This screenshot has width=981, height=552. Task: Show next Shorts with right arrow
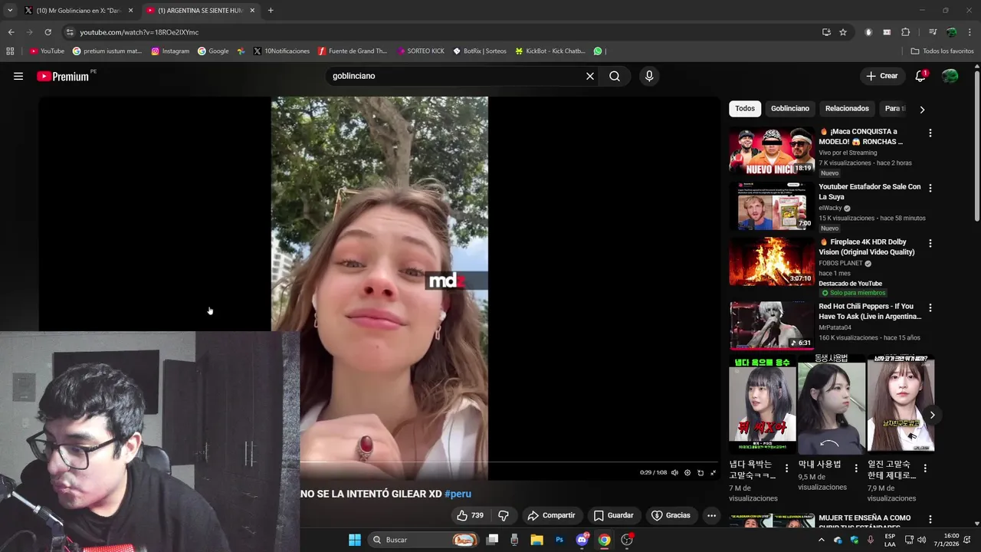[932, 415]
